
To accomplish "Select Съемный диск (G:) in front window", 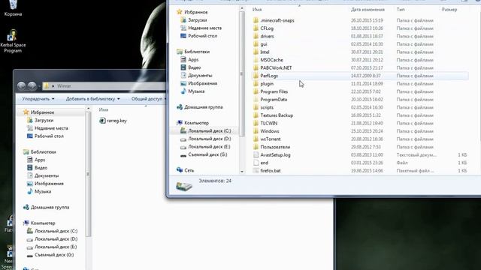I will [x=204, y=155].
